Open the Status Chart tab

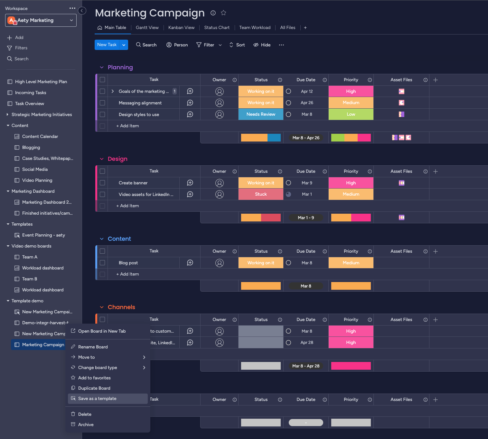pos(217,28)
